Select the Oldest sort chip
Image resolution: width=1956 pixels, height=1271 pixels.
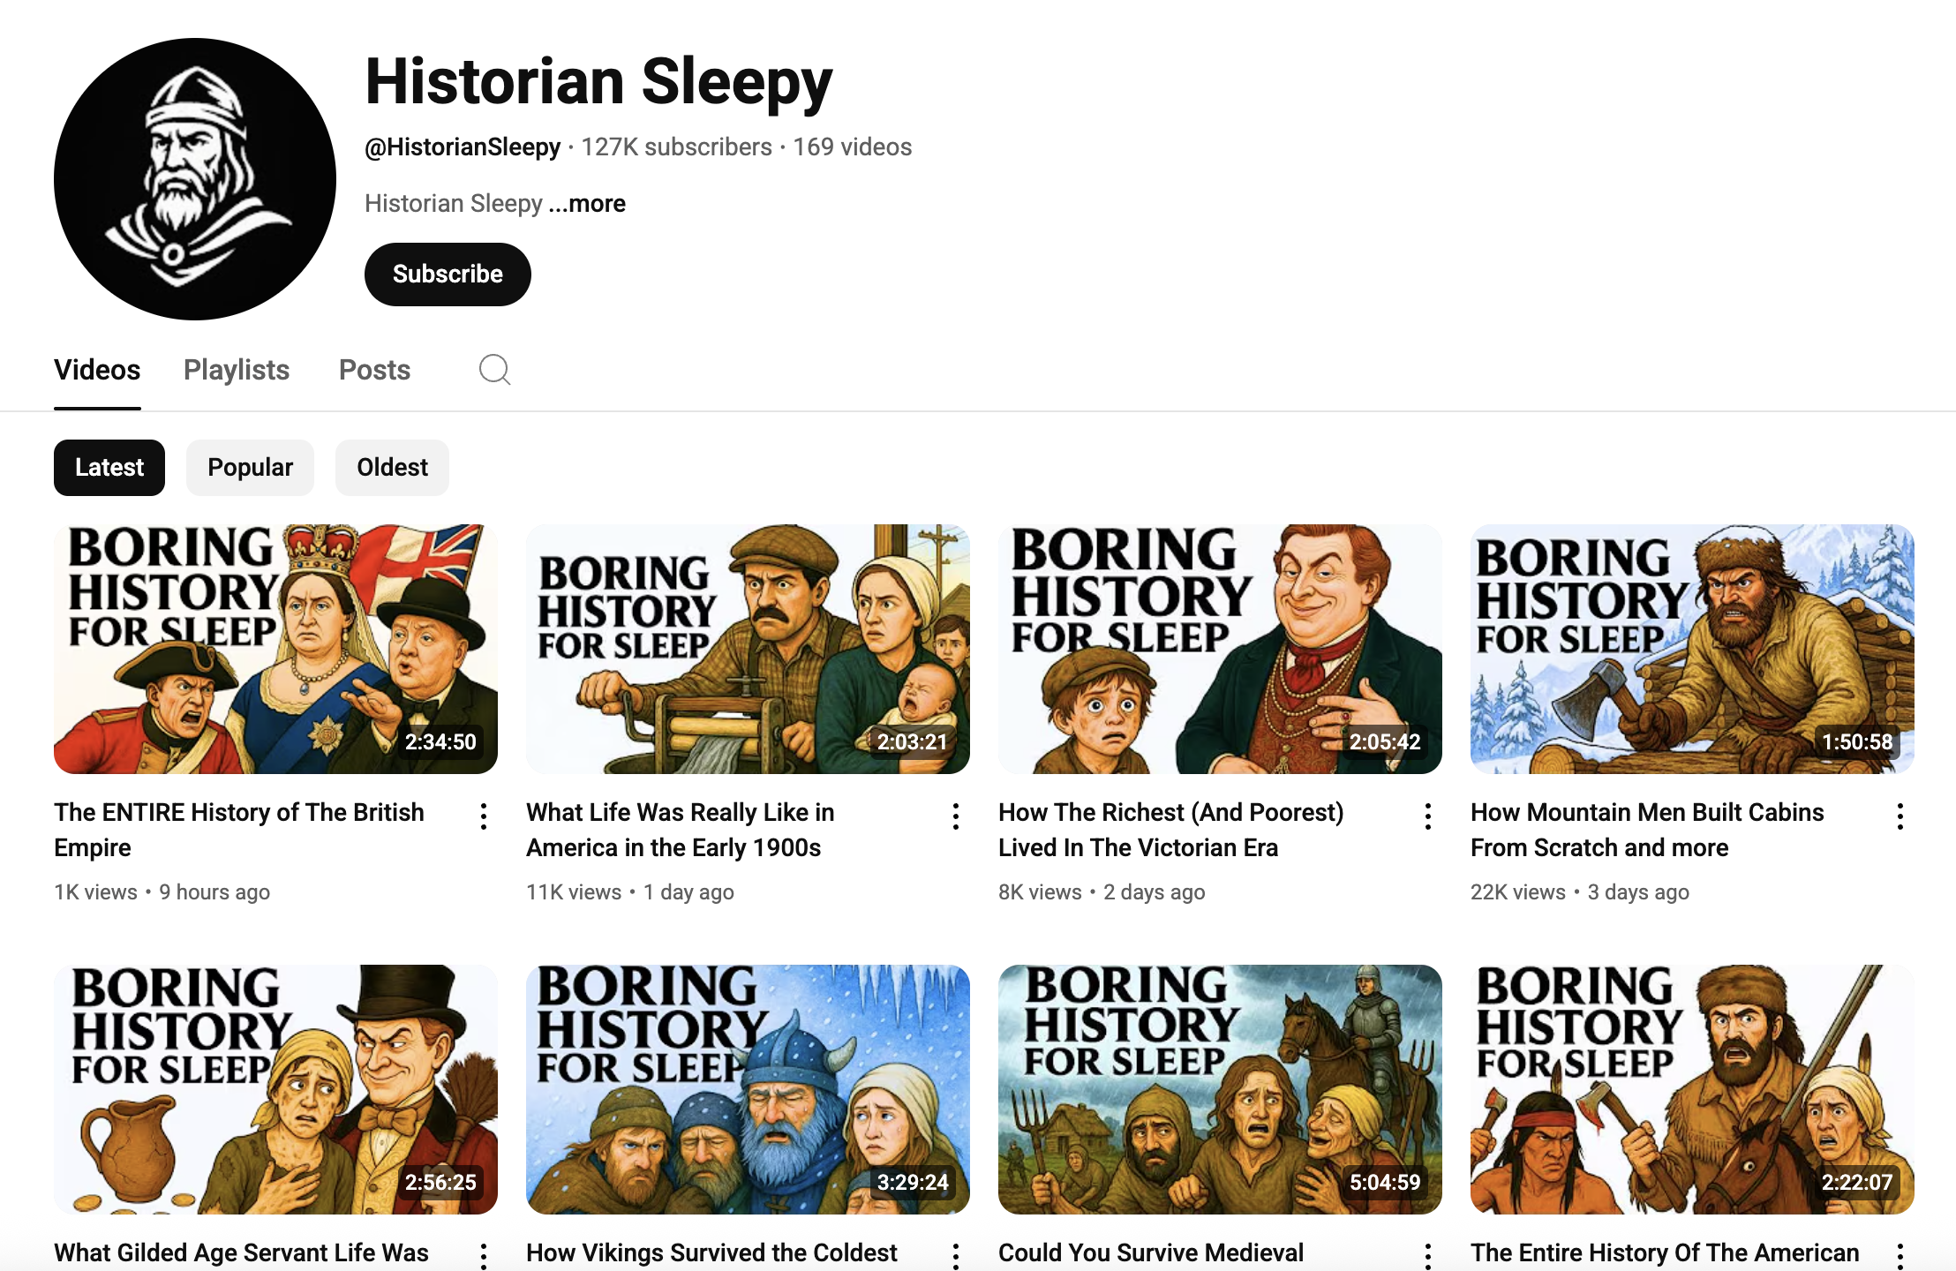(x=392, y=468)
